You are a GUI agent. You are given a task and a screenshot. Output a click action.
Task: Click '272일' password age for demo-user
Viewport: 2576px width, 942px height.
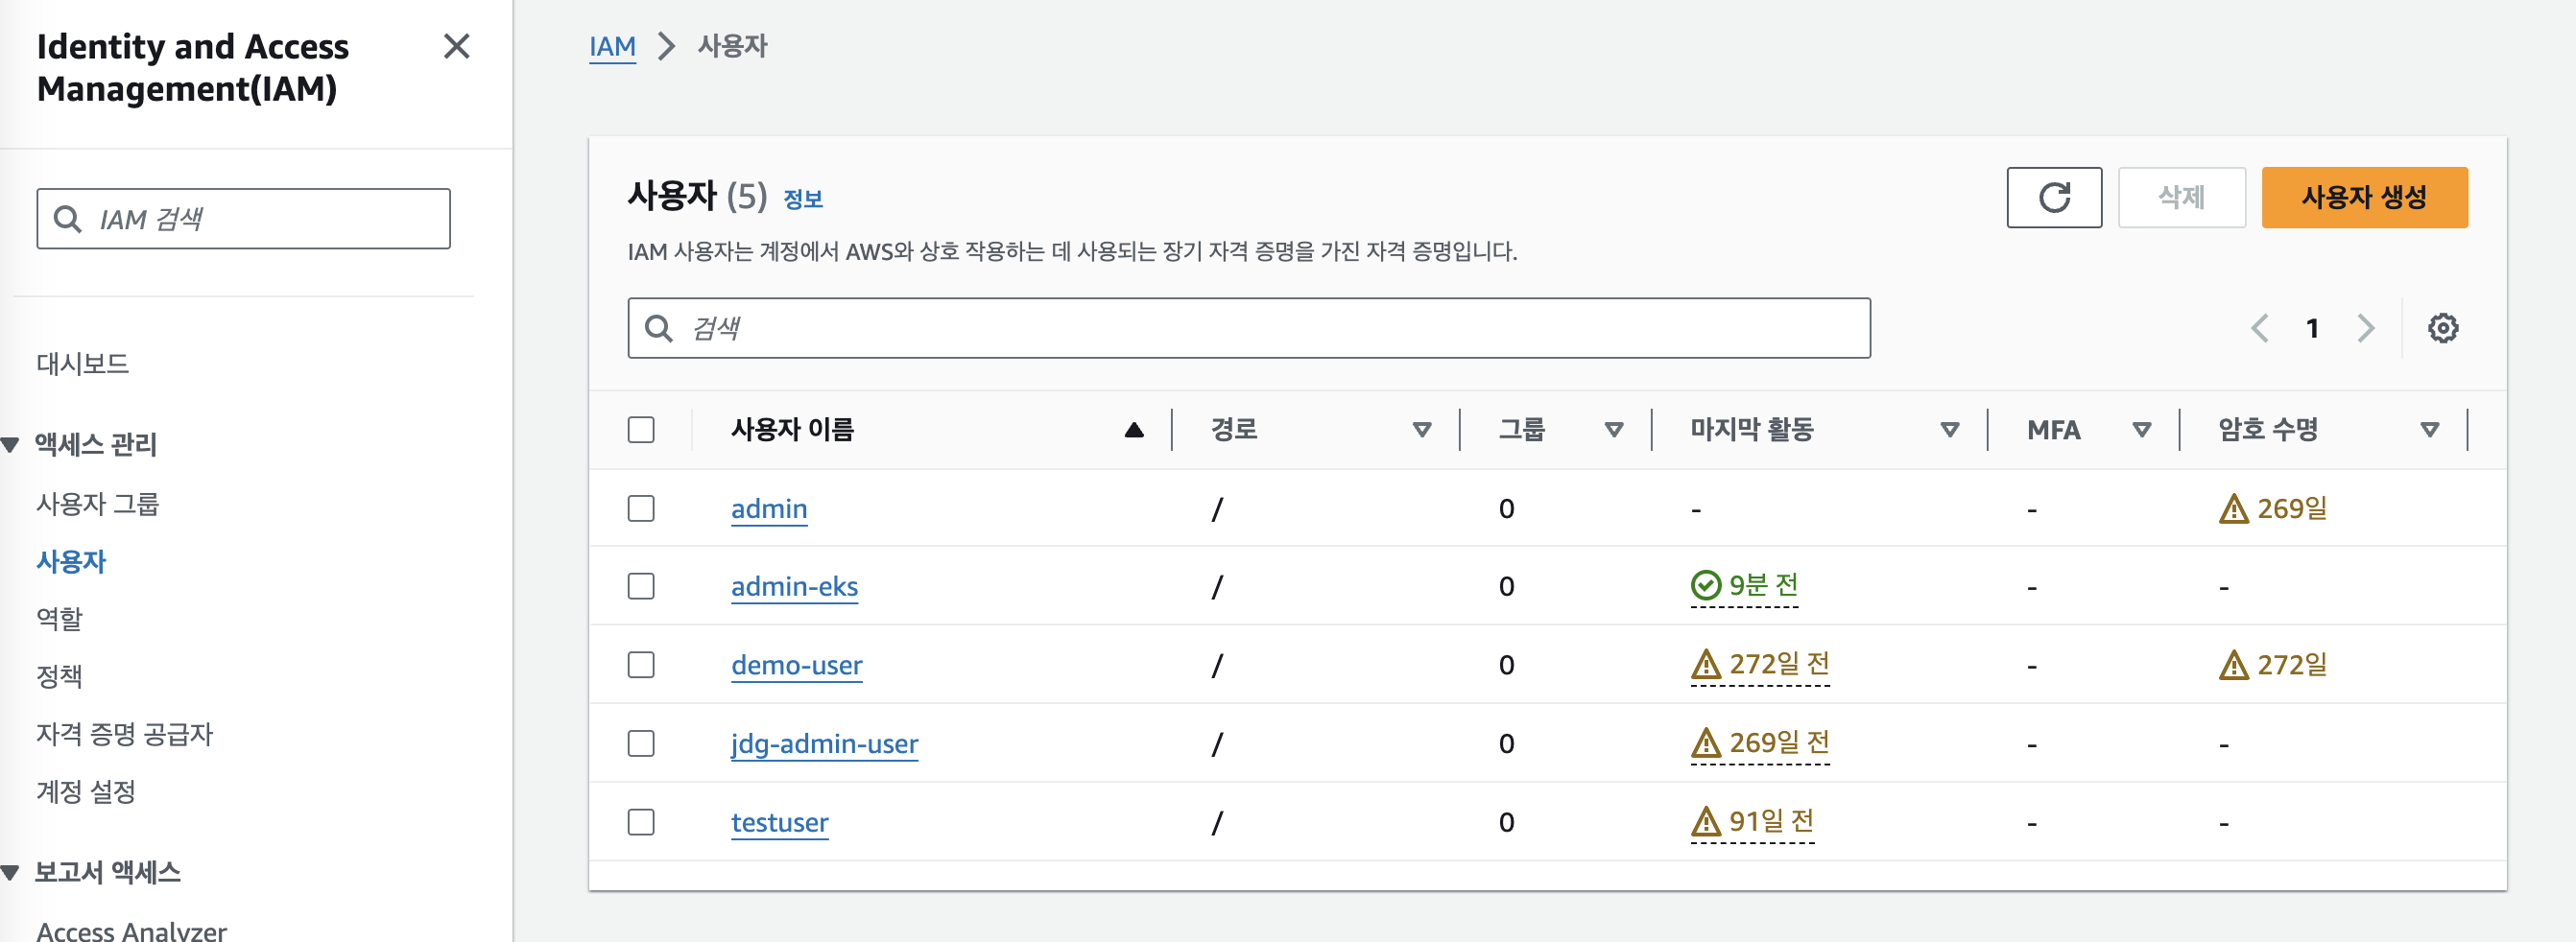(2291, 665)
